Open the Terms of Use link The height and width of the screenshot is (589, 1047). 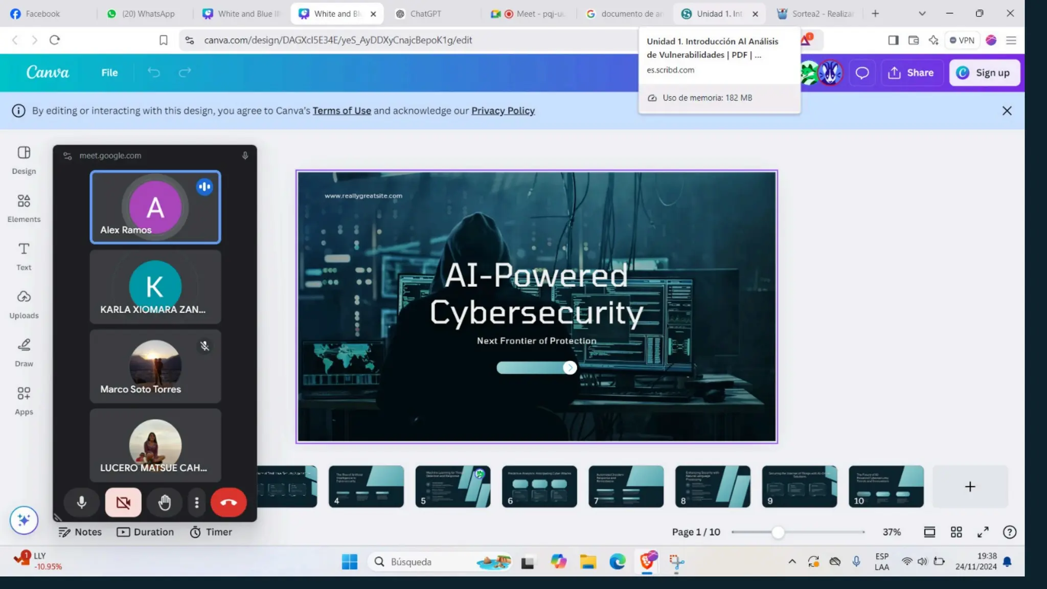coord(342,110)
